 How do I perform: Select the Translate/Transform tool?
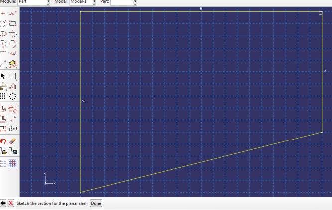[3, 86]
